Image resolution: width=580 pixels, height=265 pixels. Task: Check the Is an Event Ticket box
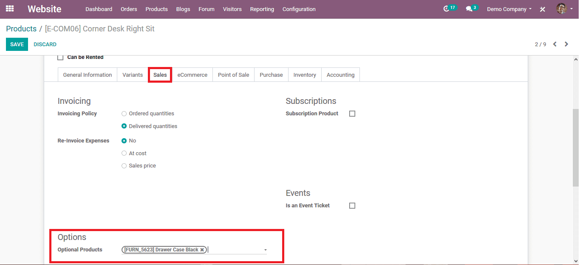click(x=352, y=206)
